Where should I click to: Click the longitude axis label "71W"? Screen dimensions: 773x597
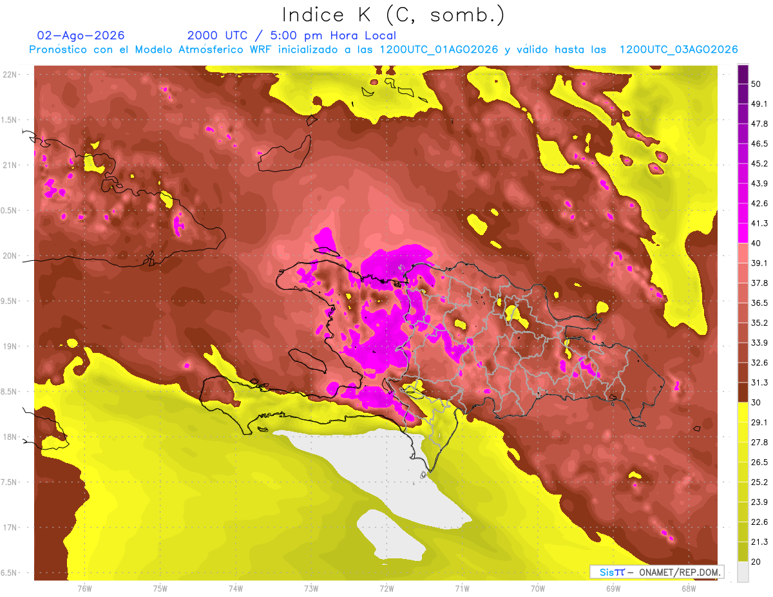click(x=462, y=589)
